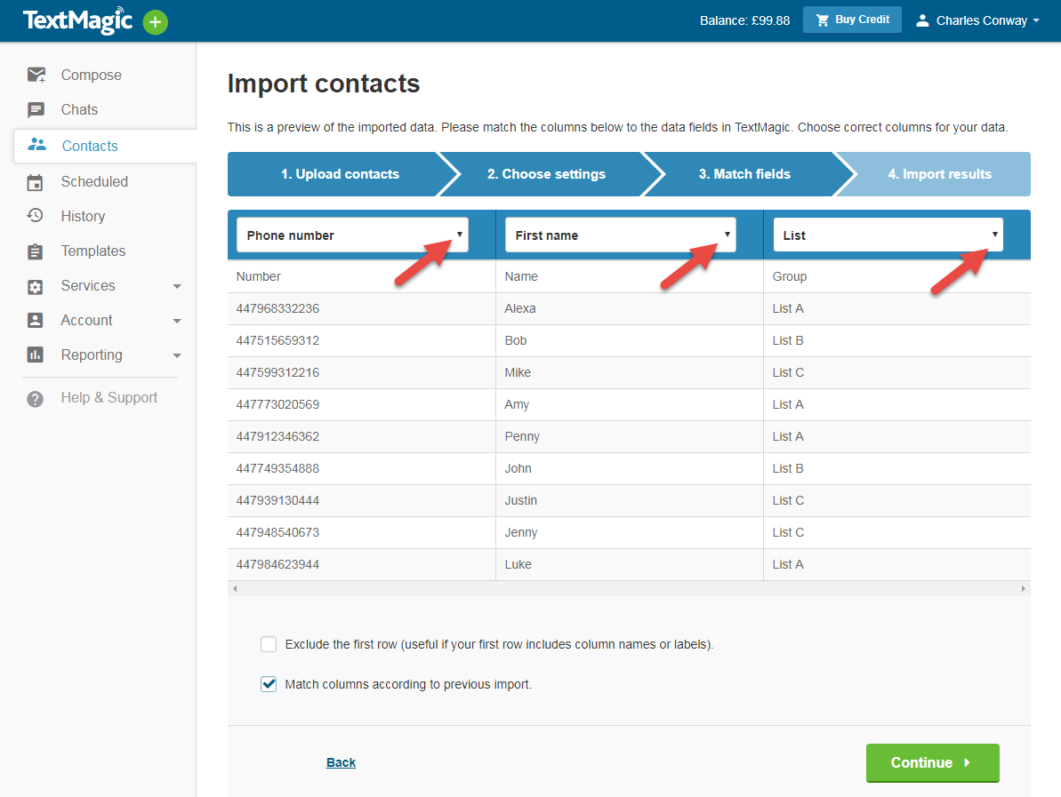This screenshot has height=797, width=1061.
Task: Click the name Bob in table
Action: pos(516,340)
